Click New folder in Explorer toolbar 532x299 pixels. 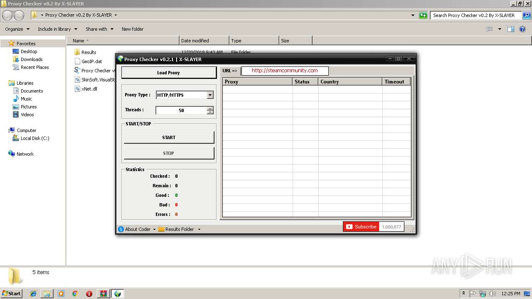tap(133, 29)
